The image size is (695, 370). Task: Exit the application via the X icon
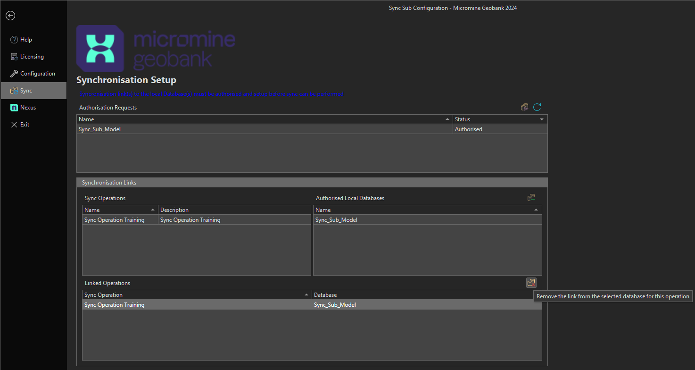(14, 124)
